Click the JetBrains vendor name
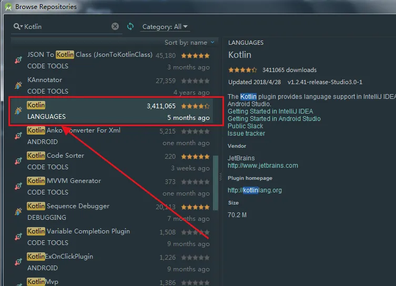This screenshot has height=286, width=396. pos(241,158)
